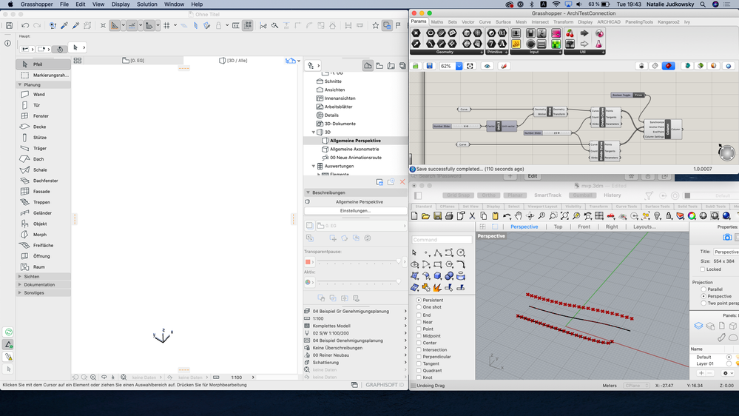Viewport: 739px width, 416px height.
Task: Toggle the Grasshopper preview eye icon
Action: tap(487, 66)
